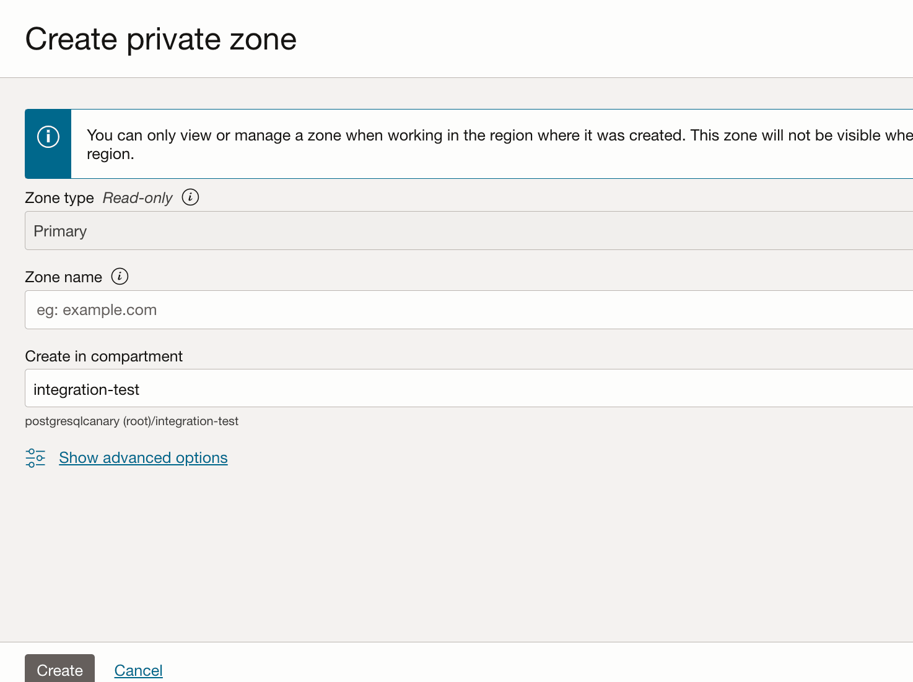
Task: Cancel the private zone creation
Action: click(138, 670)
